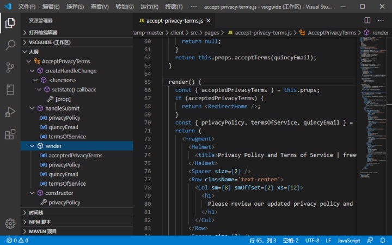Screen dimensions: 392x245
Task: Change indentation via 空格: 2
Action: 291,241
